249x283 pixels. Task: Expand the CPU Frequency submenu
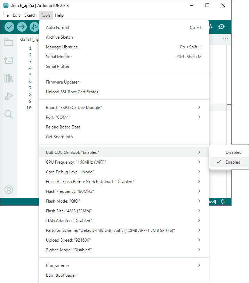click(124, 162)
